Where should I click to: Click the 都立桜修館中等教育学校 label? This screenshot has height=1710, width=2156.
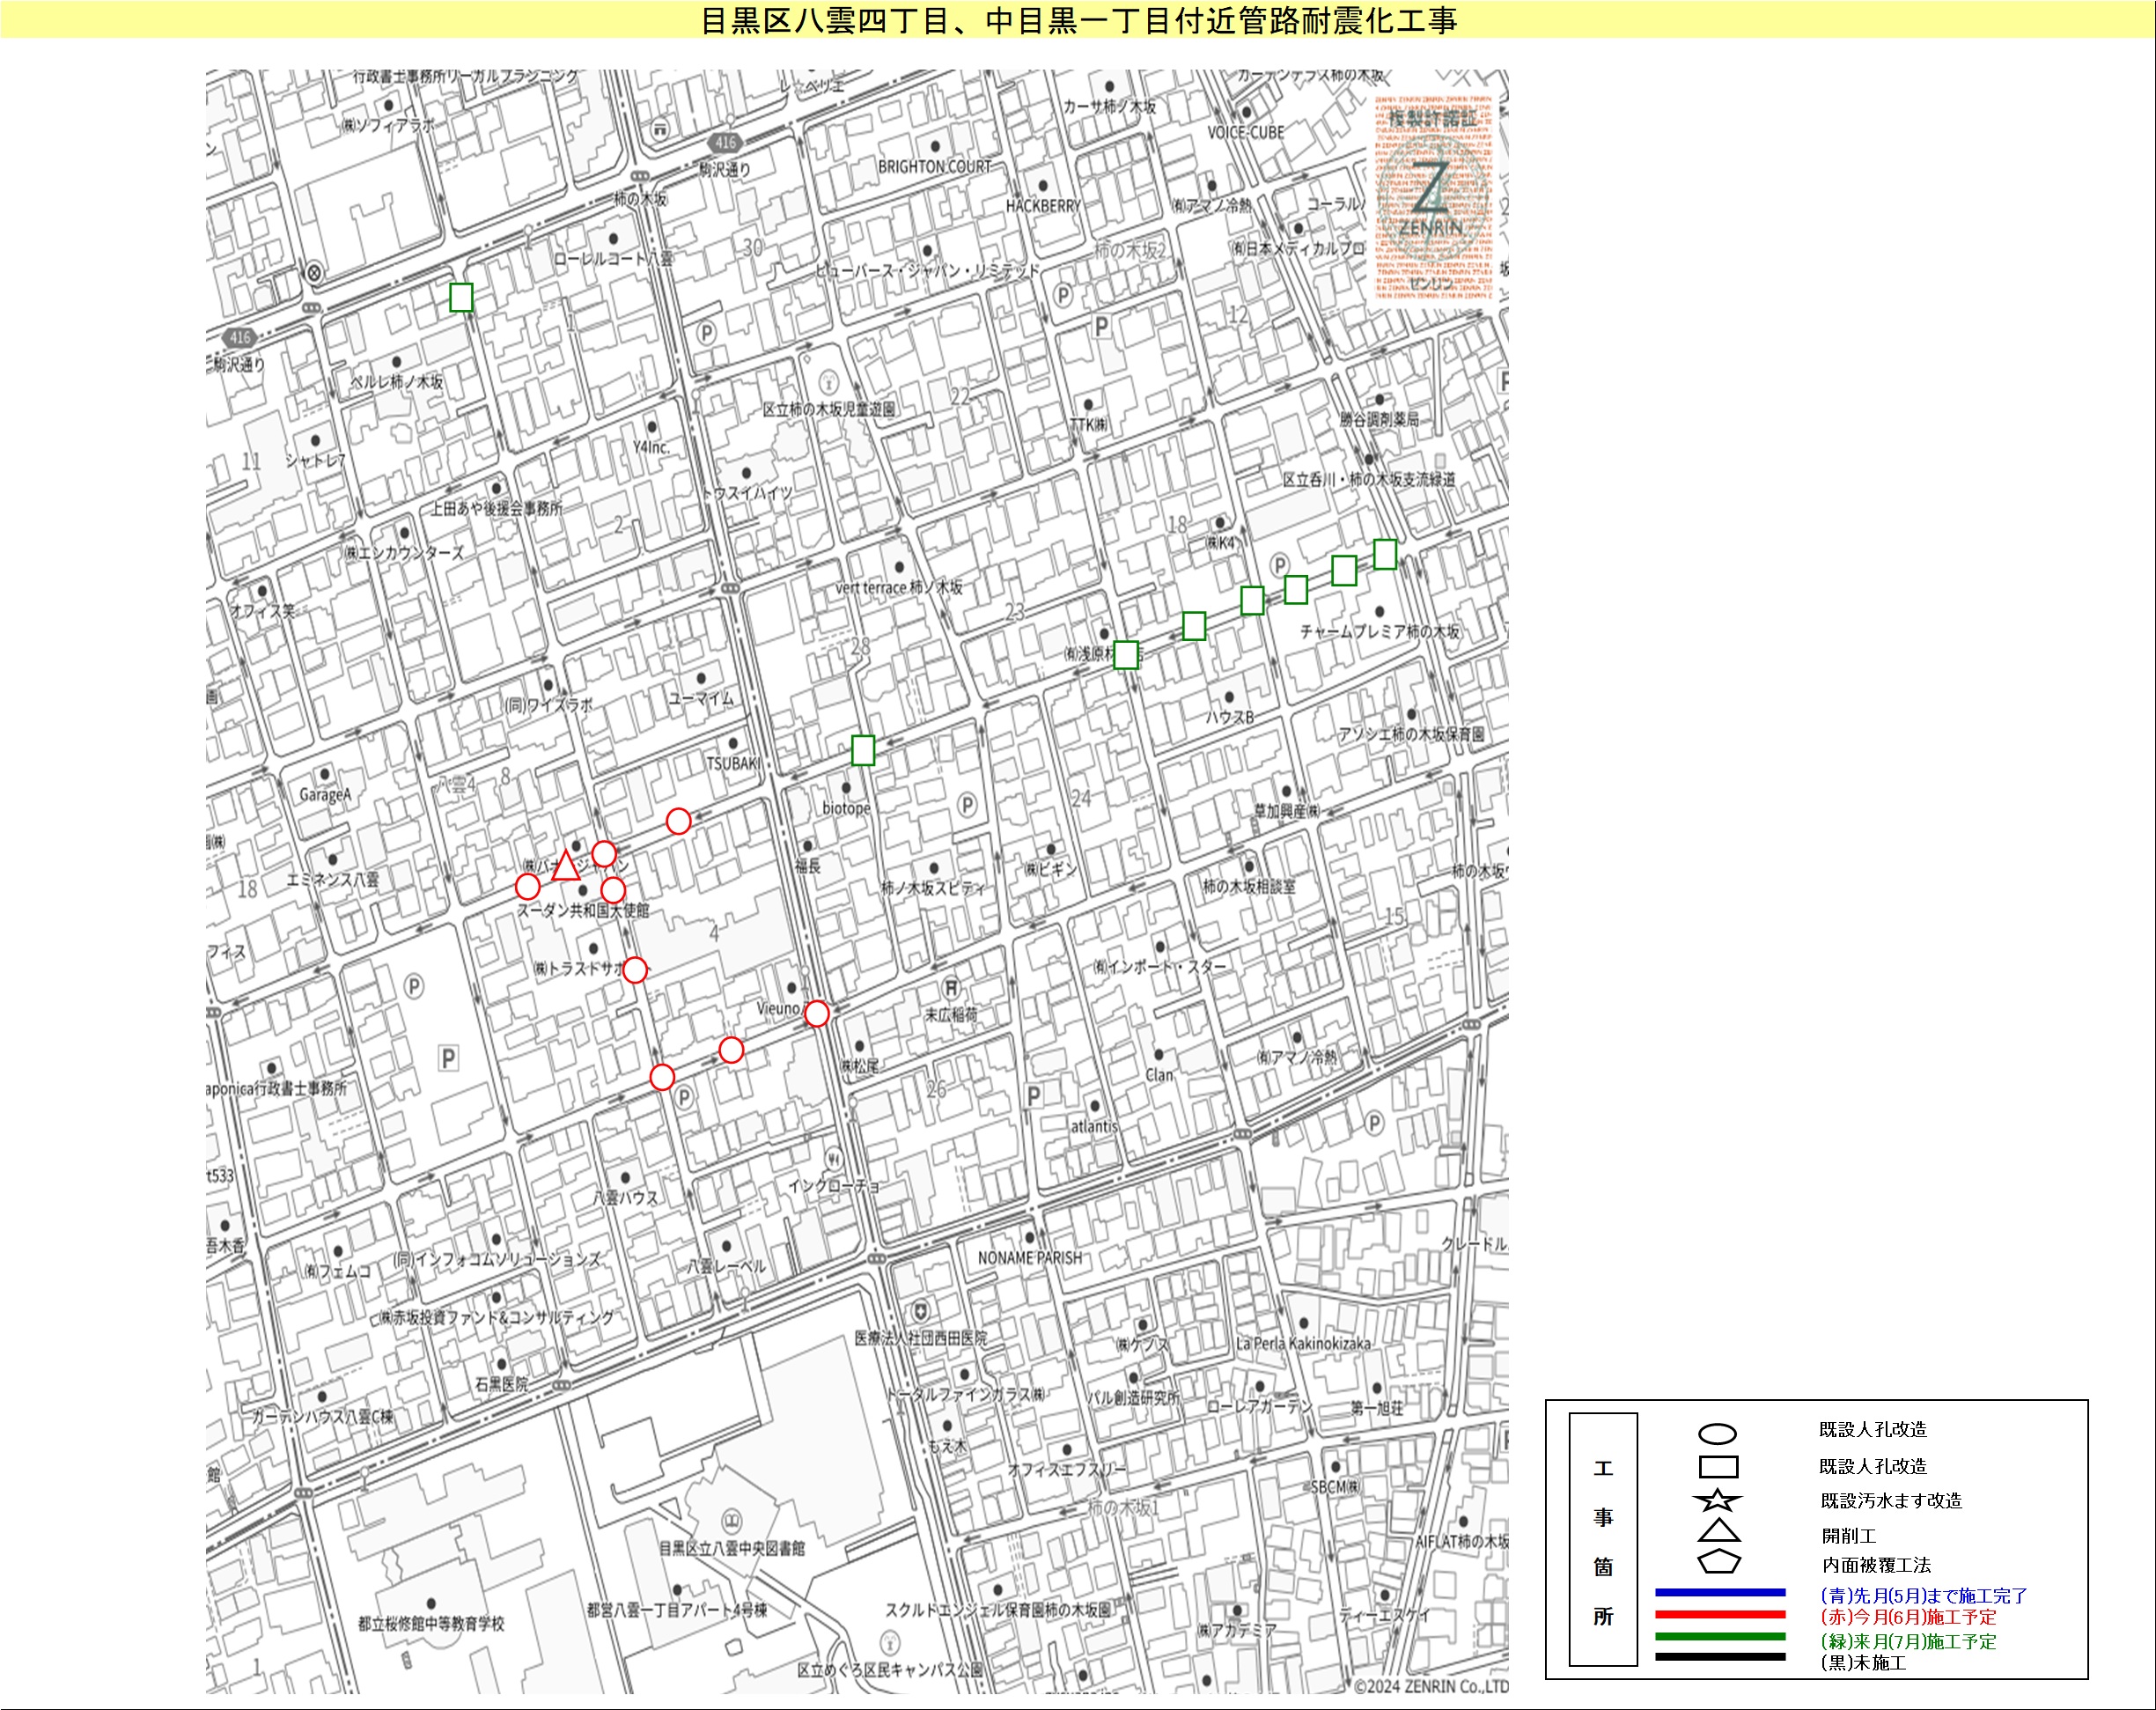431,1623
